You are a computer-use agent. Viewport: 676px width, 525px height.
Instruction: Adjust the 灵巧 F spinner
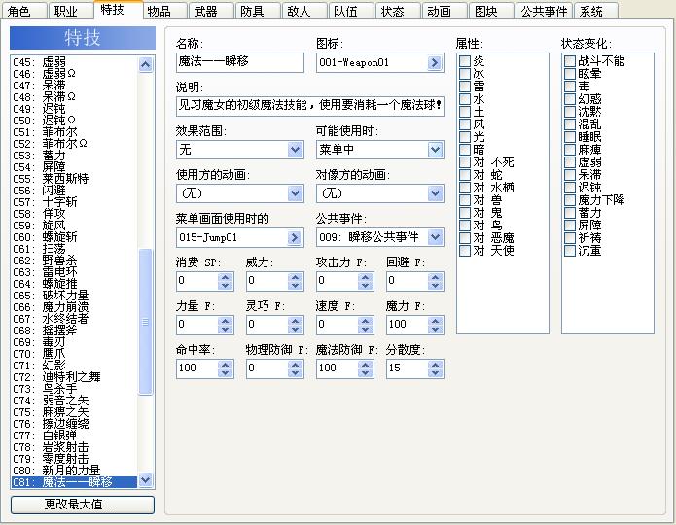coord(295,325)
